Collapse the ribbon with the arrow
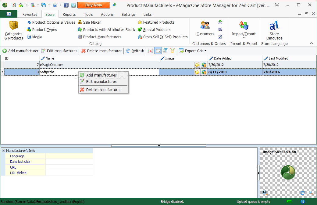The height and width of the screenshot is (205, 317). coord(311,43)
